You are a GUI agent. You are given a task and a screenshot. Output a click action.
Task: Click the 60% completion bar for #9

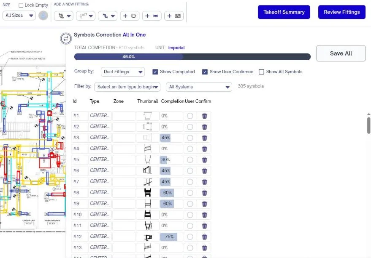tap(167, 204)
